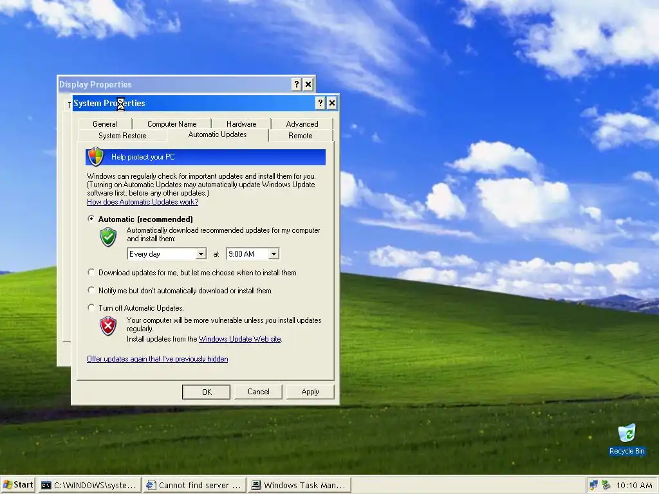Image resolution: width=659 pixels, height=494 pixels.
Task: Click the red X shield icon
Action: 108,326
